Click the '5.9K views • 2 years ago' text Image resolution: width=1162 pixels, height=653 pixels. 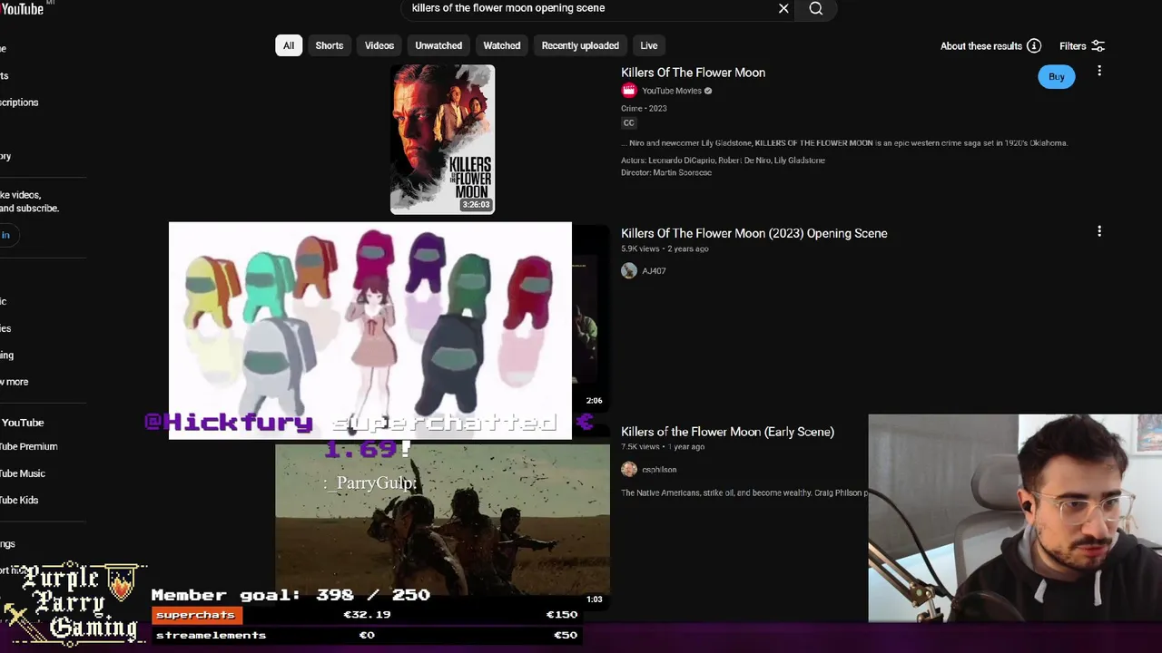pyautogui.click(x=665, y=249)
